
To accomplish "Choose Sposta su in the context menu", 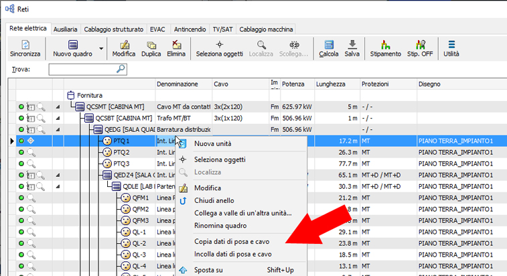I will [241, 270].
